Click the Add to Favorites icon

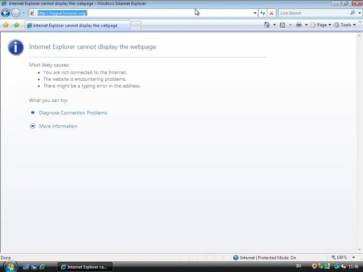(x=16, y=25)
